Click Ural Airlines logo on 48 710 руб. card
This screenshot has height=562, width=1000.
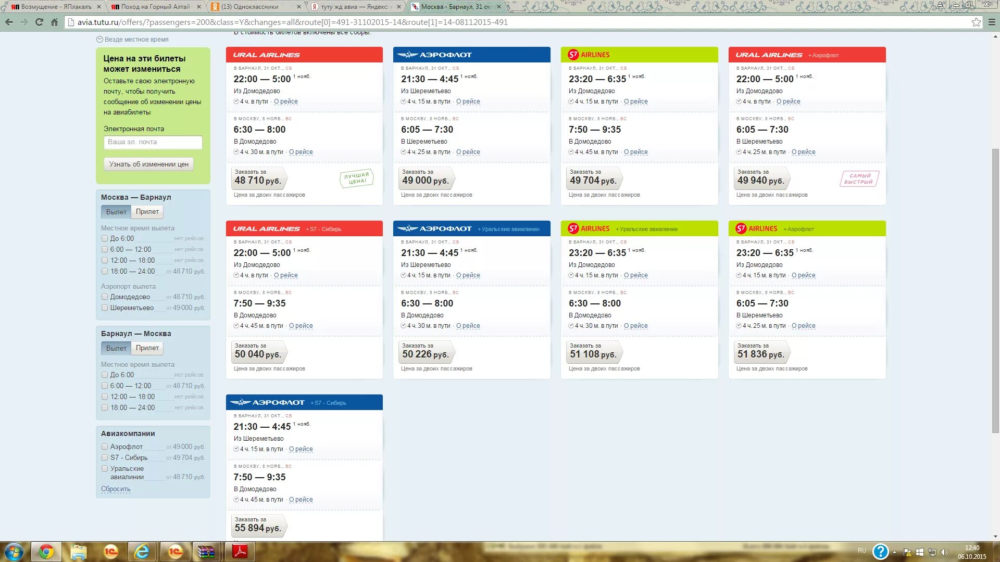click(266, 55)
